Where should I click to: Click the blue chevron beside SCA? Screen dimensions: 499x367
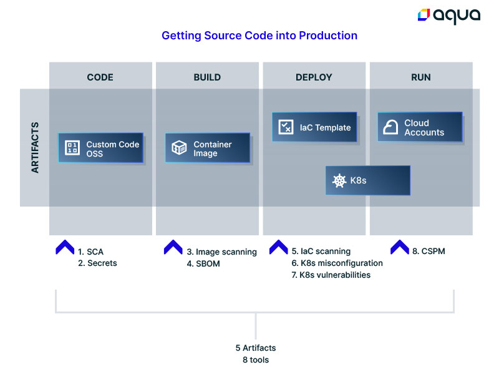tap(65, 247)
